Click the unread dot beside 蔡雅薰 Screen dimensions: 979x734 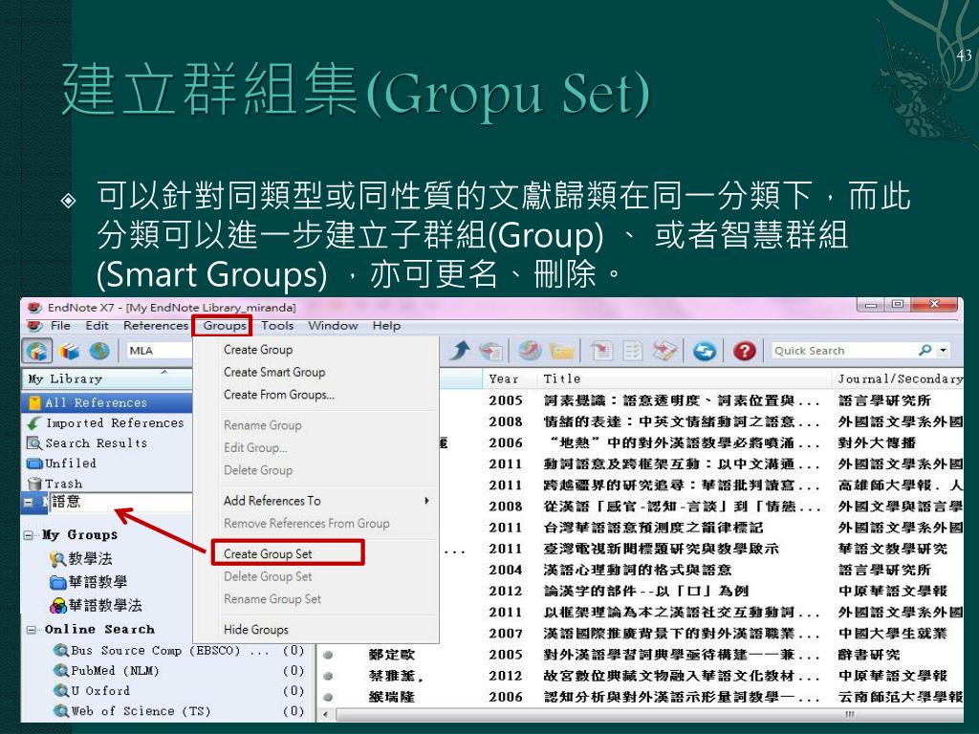click(328, 676)
